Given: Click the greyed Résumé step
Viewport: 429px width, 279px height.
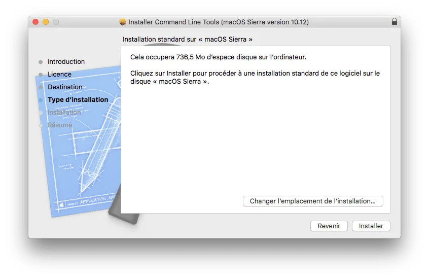Looking at the screenshot, I should [60, 125].
